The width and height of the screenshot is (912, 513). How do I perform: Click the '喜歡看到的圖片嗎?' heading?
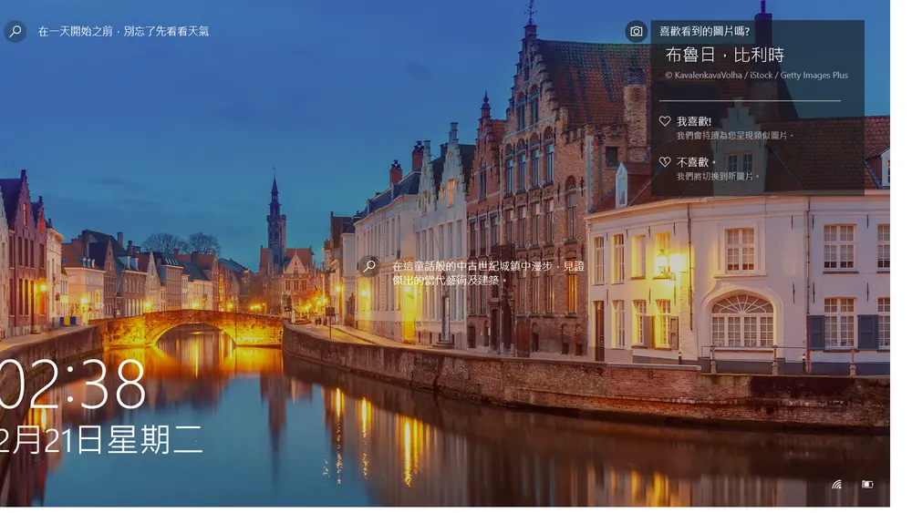tap(704, 31)
